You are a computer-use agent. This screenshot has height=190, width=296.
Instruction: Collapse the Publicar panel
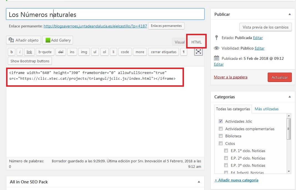point(290,14)
